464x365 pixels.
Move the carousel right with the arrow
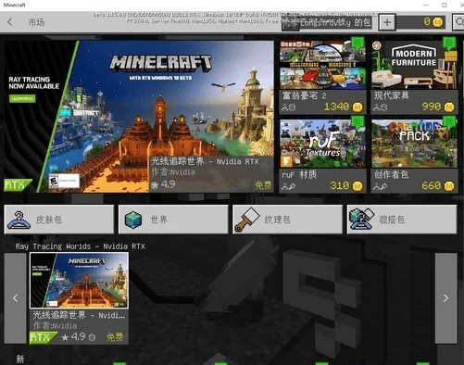tap(445, 298)
